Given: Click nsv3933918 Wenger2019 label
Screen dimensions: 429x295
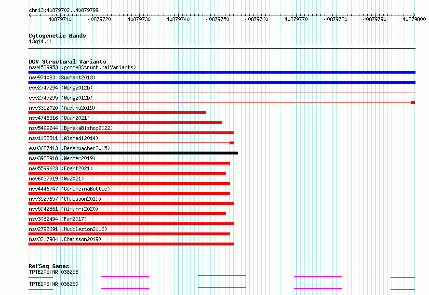Looking at the screenshot, I should point(62,158).
